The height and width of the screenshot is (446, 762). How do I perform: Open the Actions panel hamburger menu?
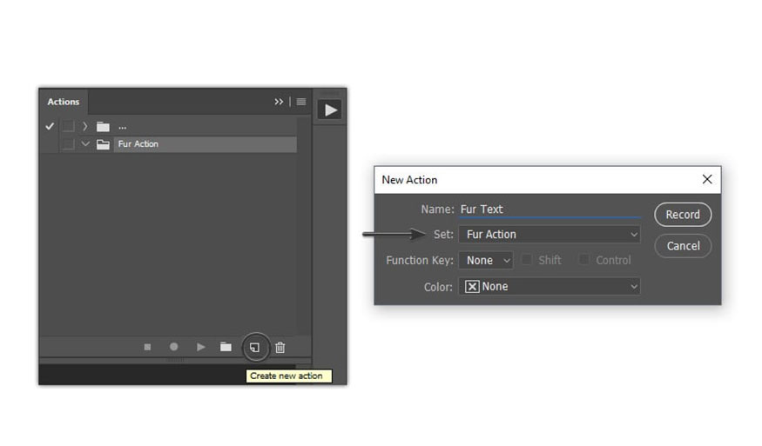click(301, 102)
